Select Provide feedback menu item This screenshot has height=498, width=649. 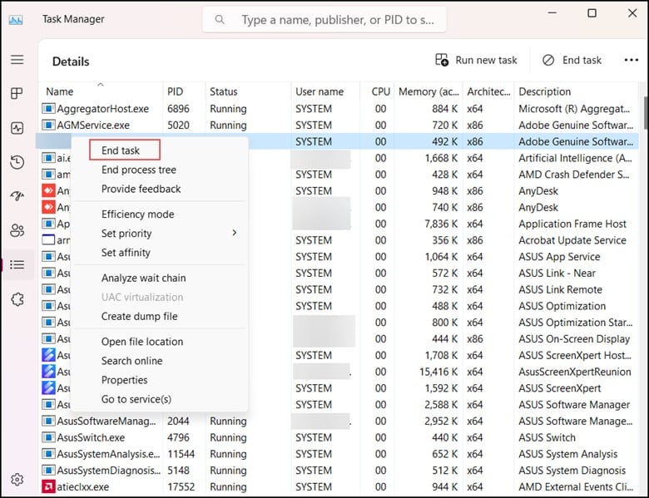(141, 189)
